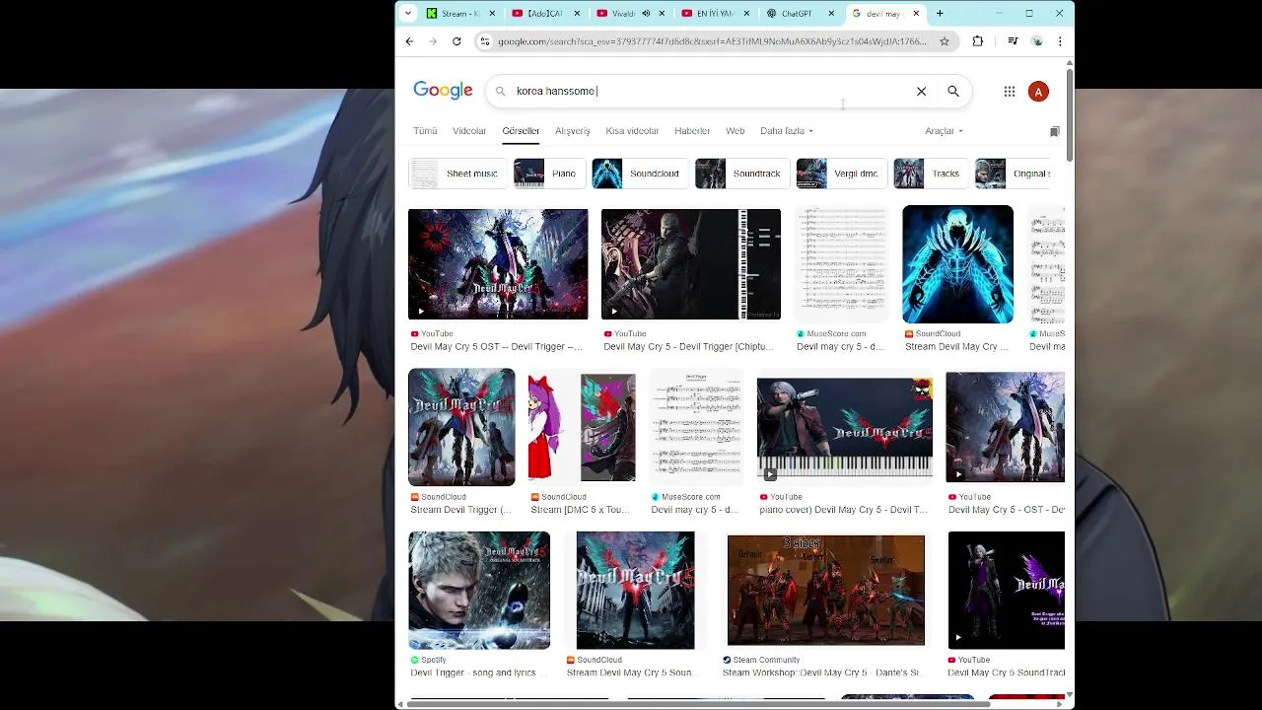Open the blue glowing SoundCloud thumbnail

click(957, 264)
